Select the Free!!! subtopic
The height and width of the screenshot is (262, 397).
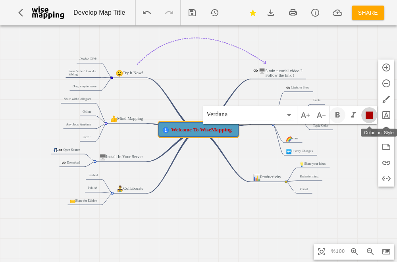87,137
